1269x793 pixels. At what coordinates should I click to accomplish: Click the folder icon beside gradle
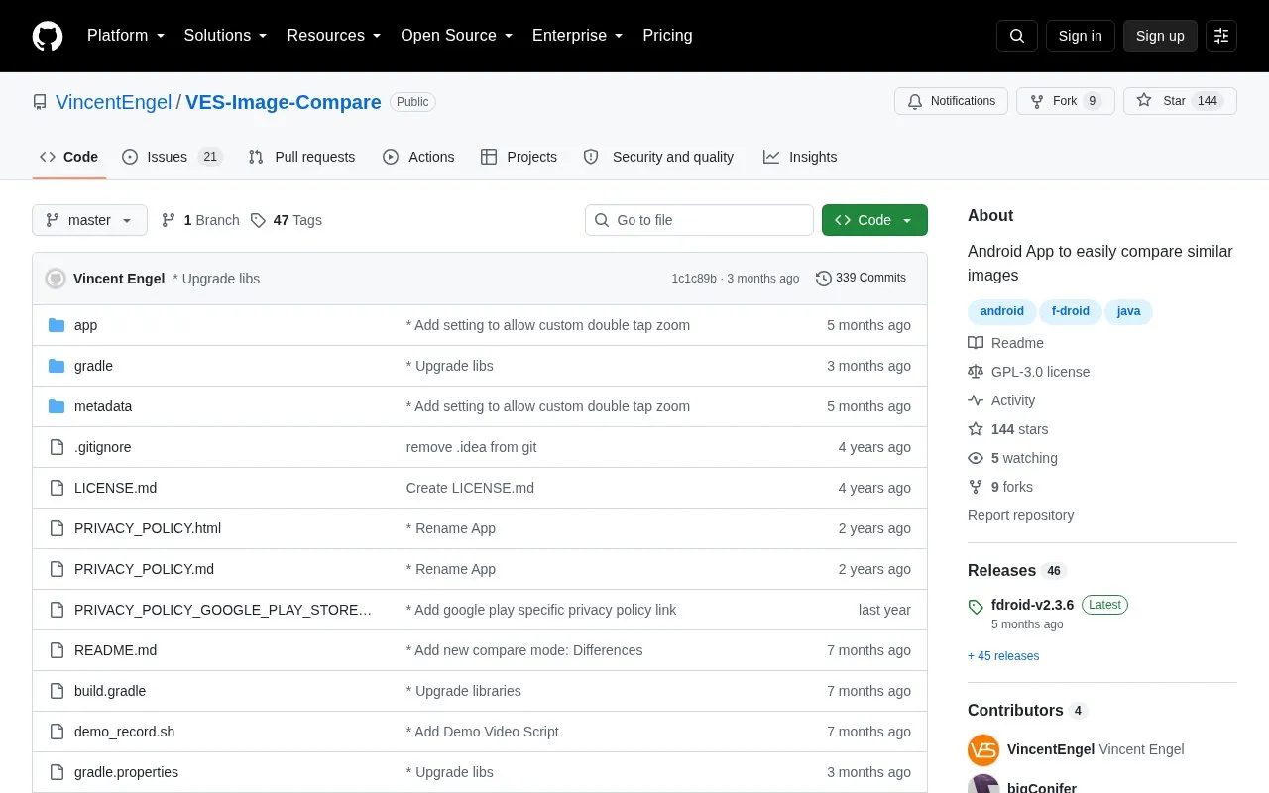tap(57, 366)
